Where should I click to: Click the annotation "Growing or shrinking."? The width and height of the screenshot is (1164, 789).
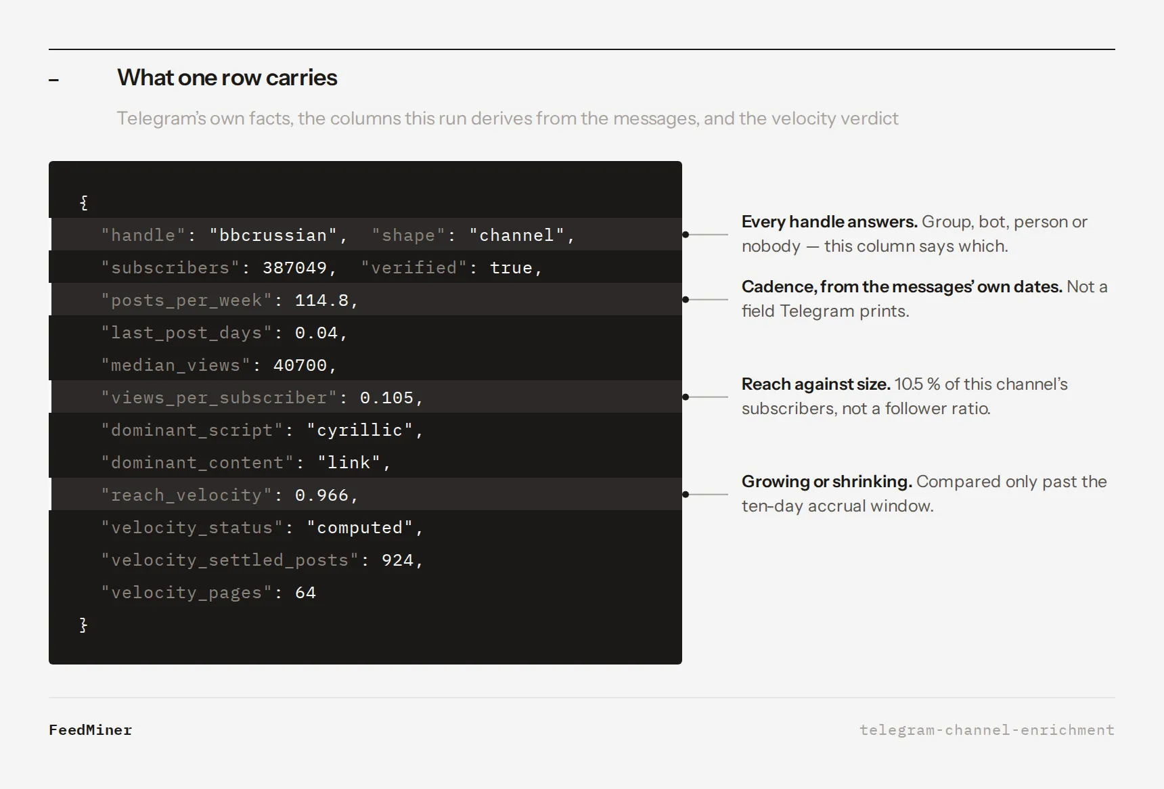tap(827, 482)
